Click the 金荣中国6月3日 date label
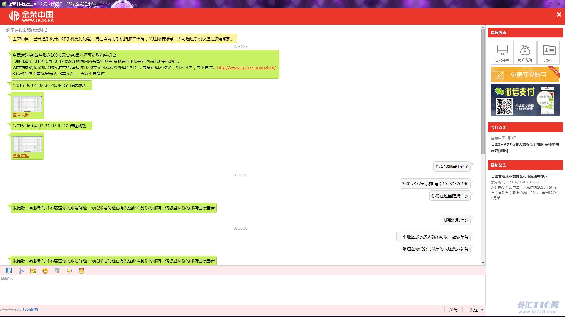This screenshot has height=317, width=565. point(503,138)
